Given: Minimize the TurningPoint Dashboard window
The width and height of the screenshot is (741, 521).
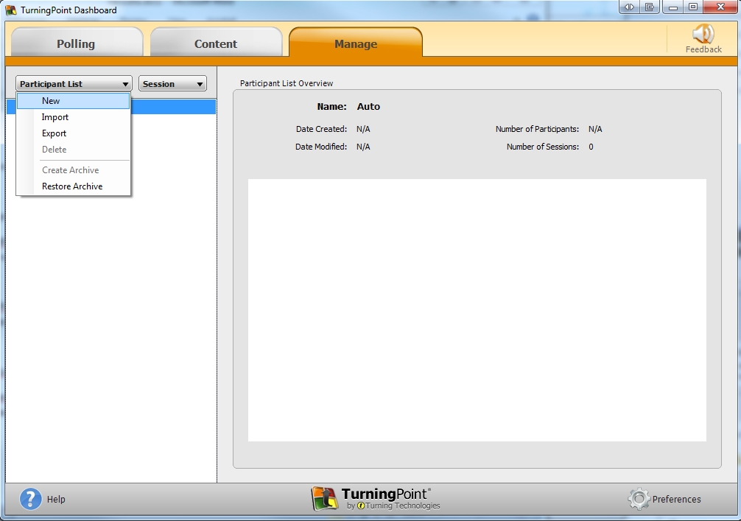Looking at the screenshot, I should click(673, 7).
